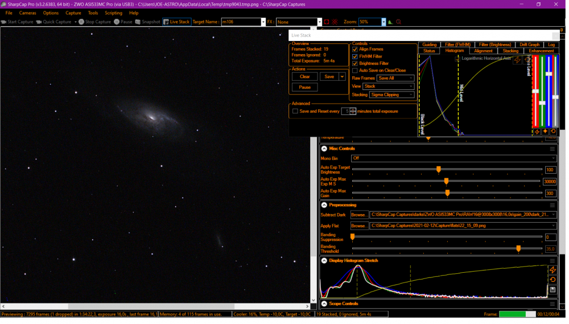Switch to the Filter (FWHM) tab

click(457, 44)
